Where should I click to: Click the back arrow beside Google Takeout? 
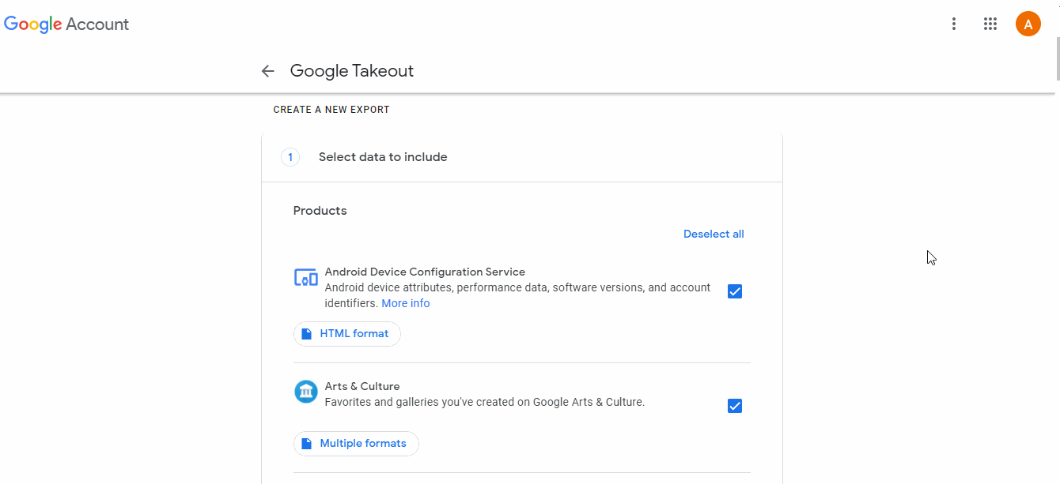coord(267,71)
